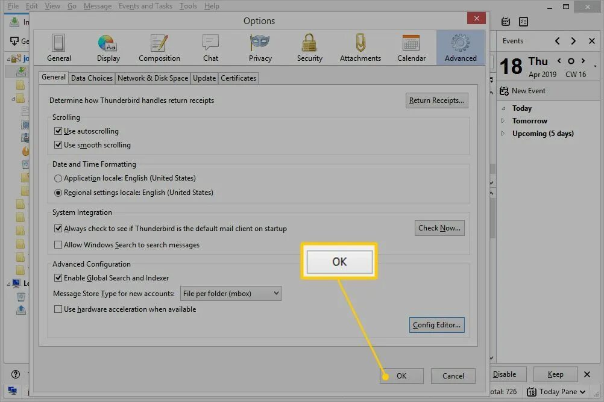The height and width of the screenshot is (402, 604).
Task: Toggle Enable Global Search and Indexer
Action: pyautogui.click(x=58, y=278)
